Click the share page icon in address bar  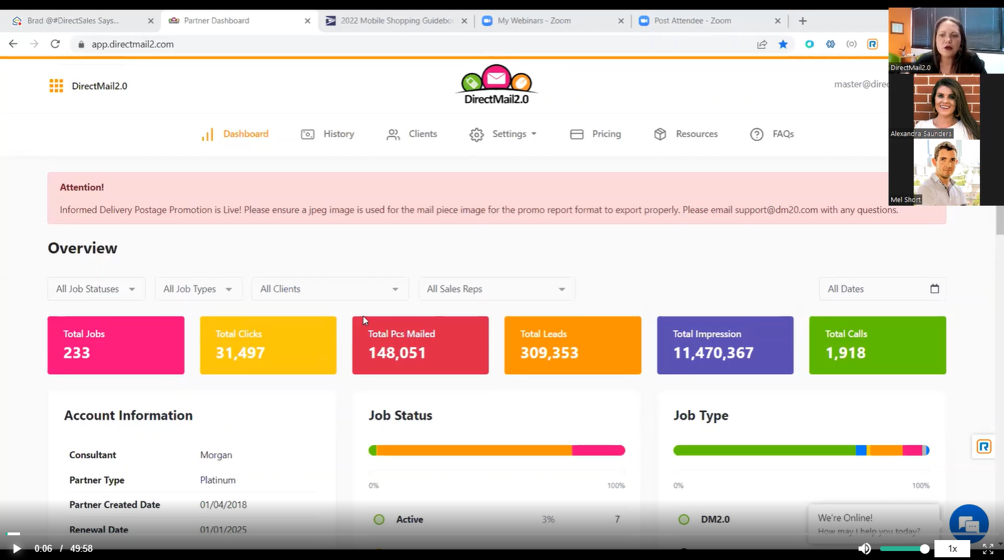(762, 44)
